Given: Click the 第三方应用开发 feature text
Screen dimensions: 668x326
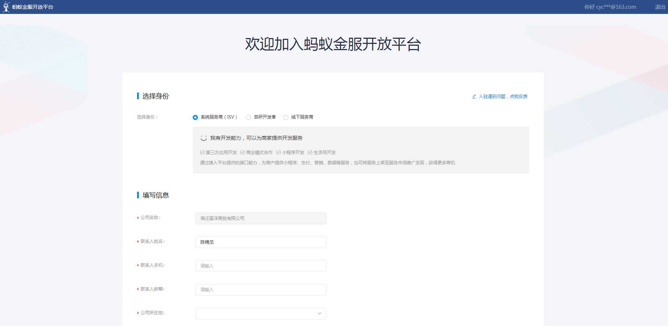Looking at the screenshot, I should point(221,153).
